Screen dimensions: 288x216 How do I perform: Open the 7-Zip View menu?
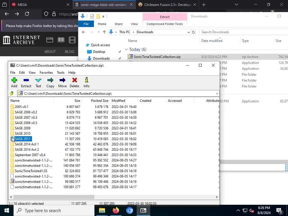32,73
